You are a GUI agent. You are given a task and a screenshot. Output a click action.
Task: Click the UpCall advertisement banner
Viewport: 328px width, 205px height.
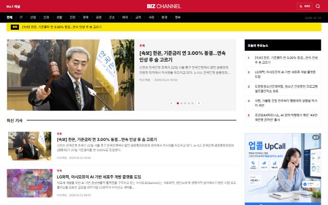click(x=283, y=169)
